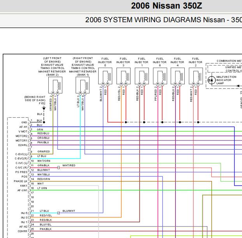Click the 'COMBINATION MET' label
Image resolution: width=242 pixels, height=238 pixels.
pos(229,61)
